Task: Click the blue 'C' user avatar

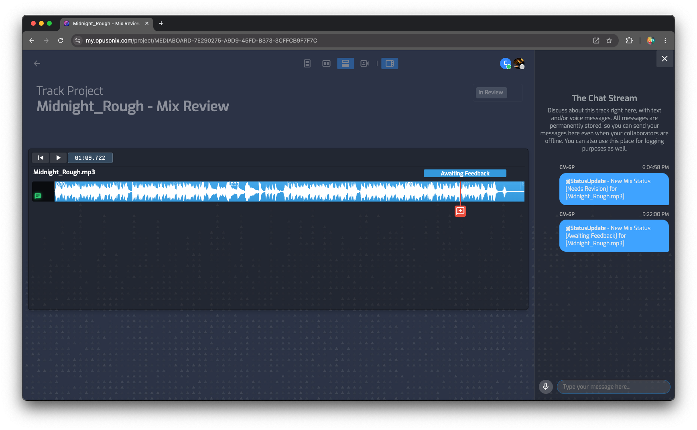Action: [505, 63]
